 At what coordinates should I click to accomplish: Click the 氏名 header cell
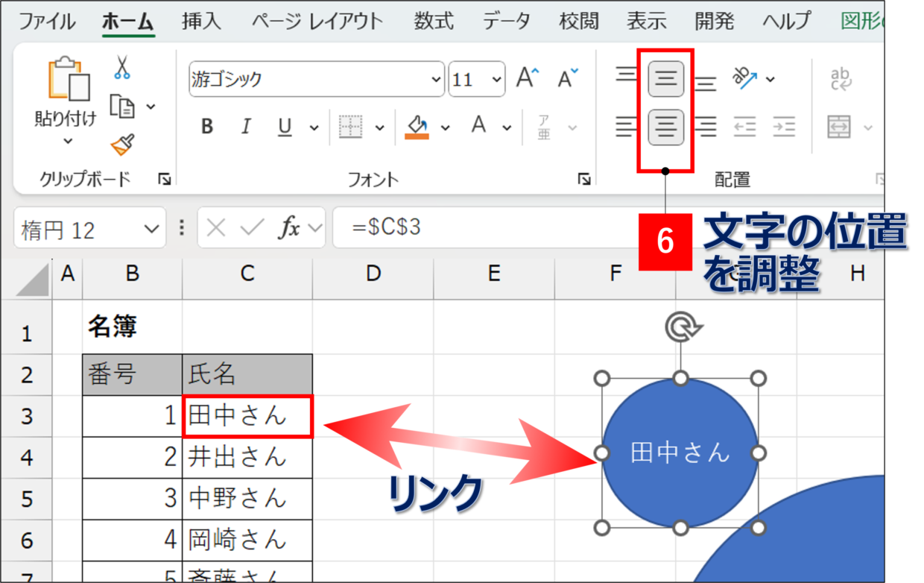tap(247, 375)
